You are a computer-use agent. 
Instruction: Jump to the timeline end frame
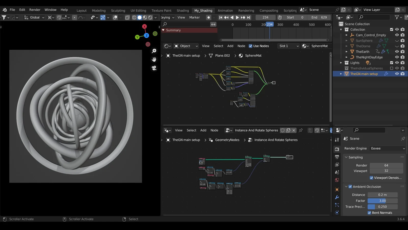[x=249, y=17]
